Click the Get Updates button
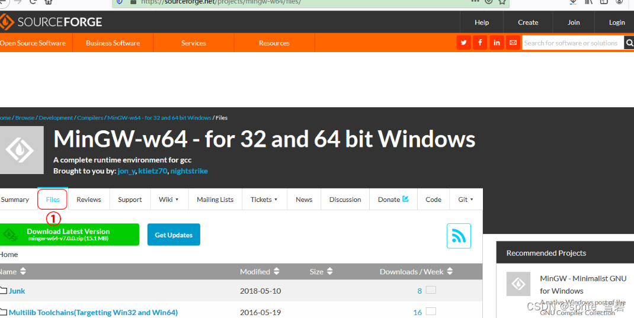Image resolution: width=634 pixels, height=318 pixels. pyautogui.click(x=174, y=235)
